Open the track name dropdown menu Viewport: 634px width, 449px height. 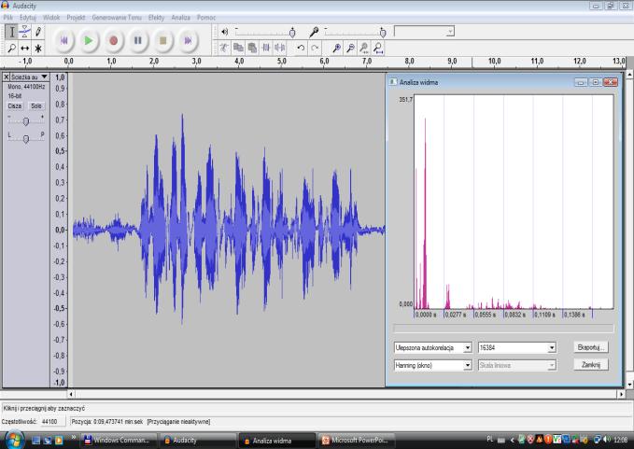pyautogui.click(x=29, y=77)
